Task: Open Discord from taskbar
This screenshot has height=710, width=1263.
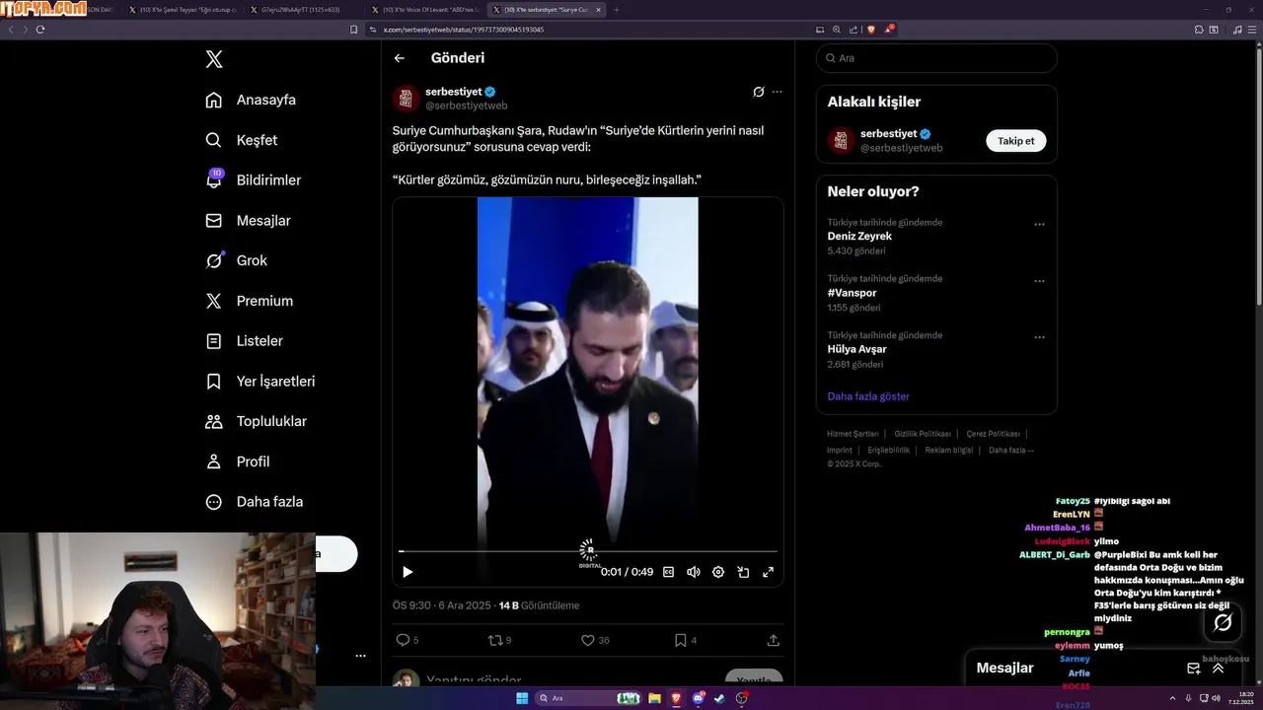Action: tap(698, 698)
